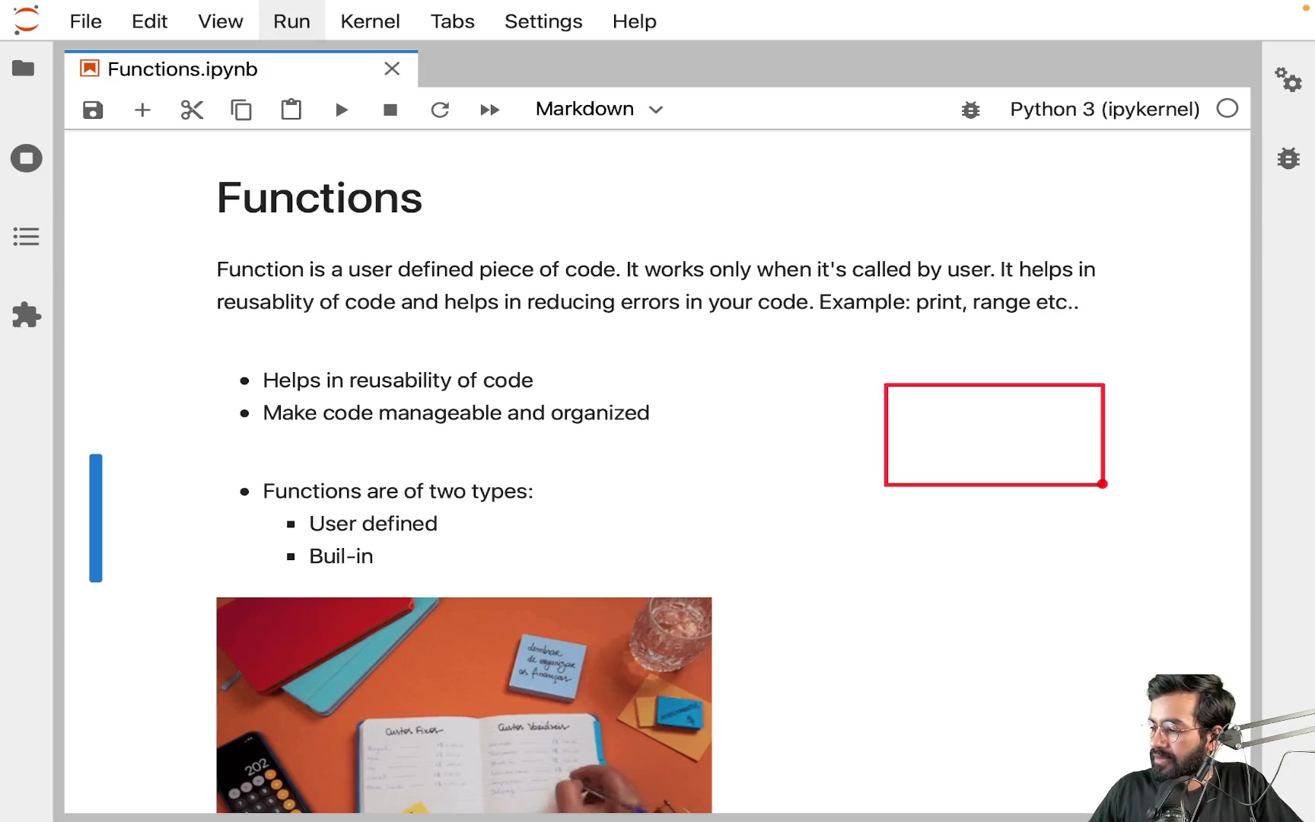Viewport: 1315px width, 822px height.
Task: Open the View menu
Action: [221, 21]
